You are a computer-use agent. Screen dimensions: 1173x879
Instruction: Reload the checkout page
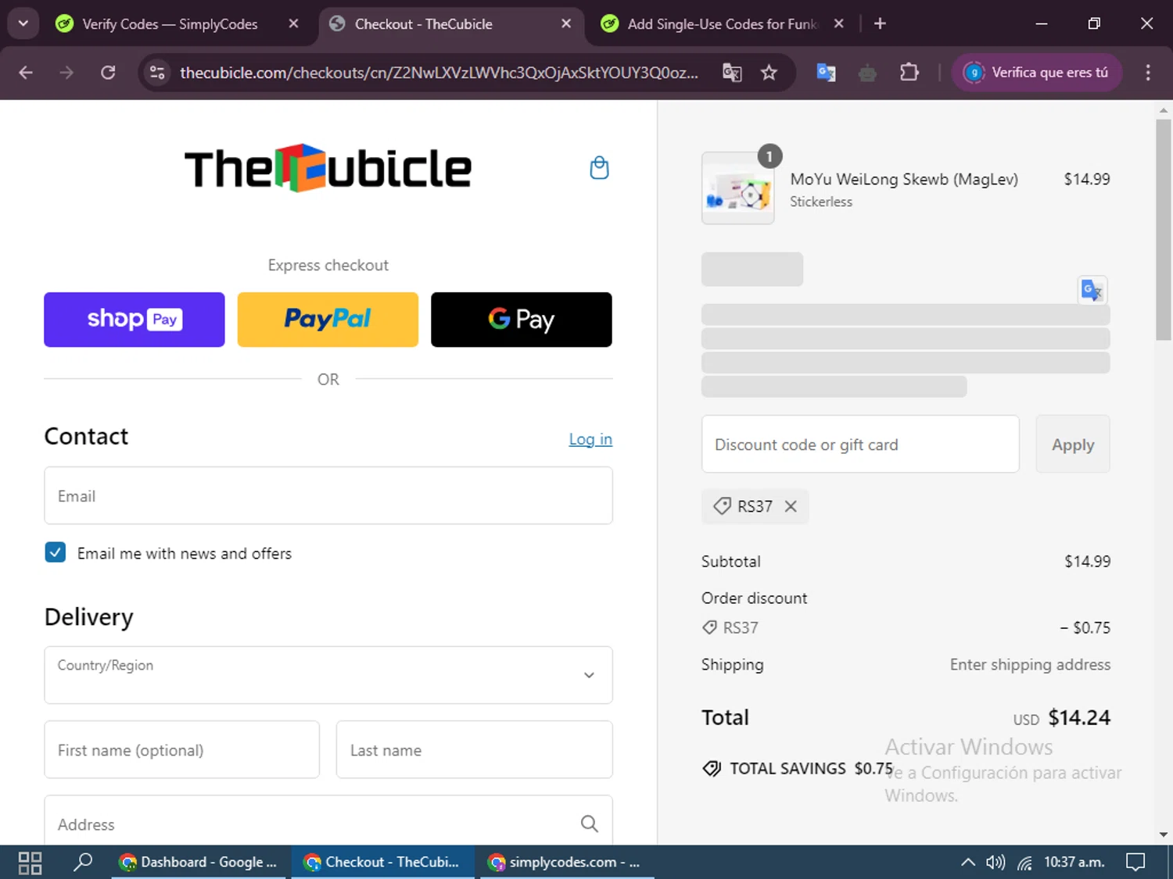pos(108,73)
